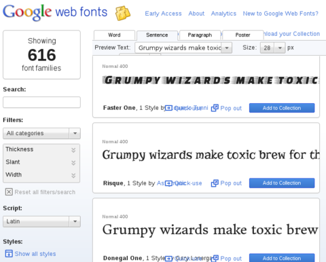Click the Risque font name
The width and height of the screenshot is (326, 262).
pos(113,183)
